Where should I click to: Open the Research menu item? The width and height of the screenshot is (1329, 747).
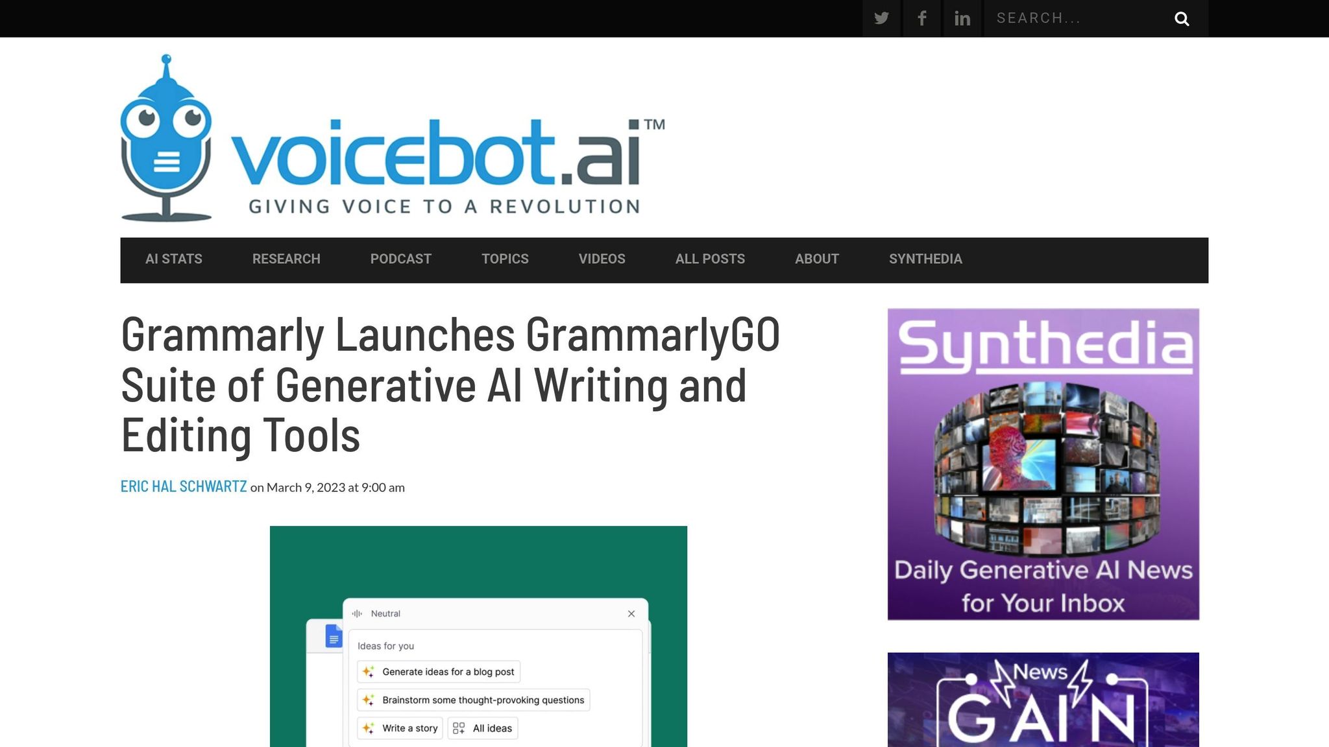point(286,259)
